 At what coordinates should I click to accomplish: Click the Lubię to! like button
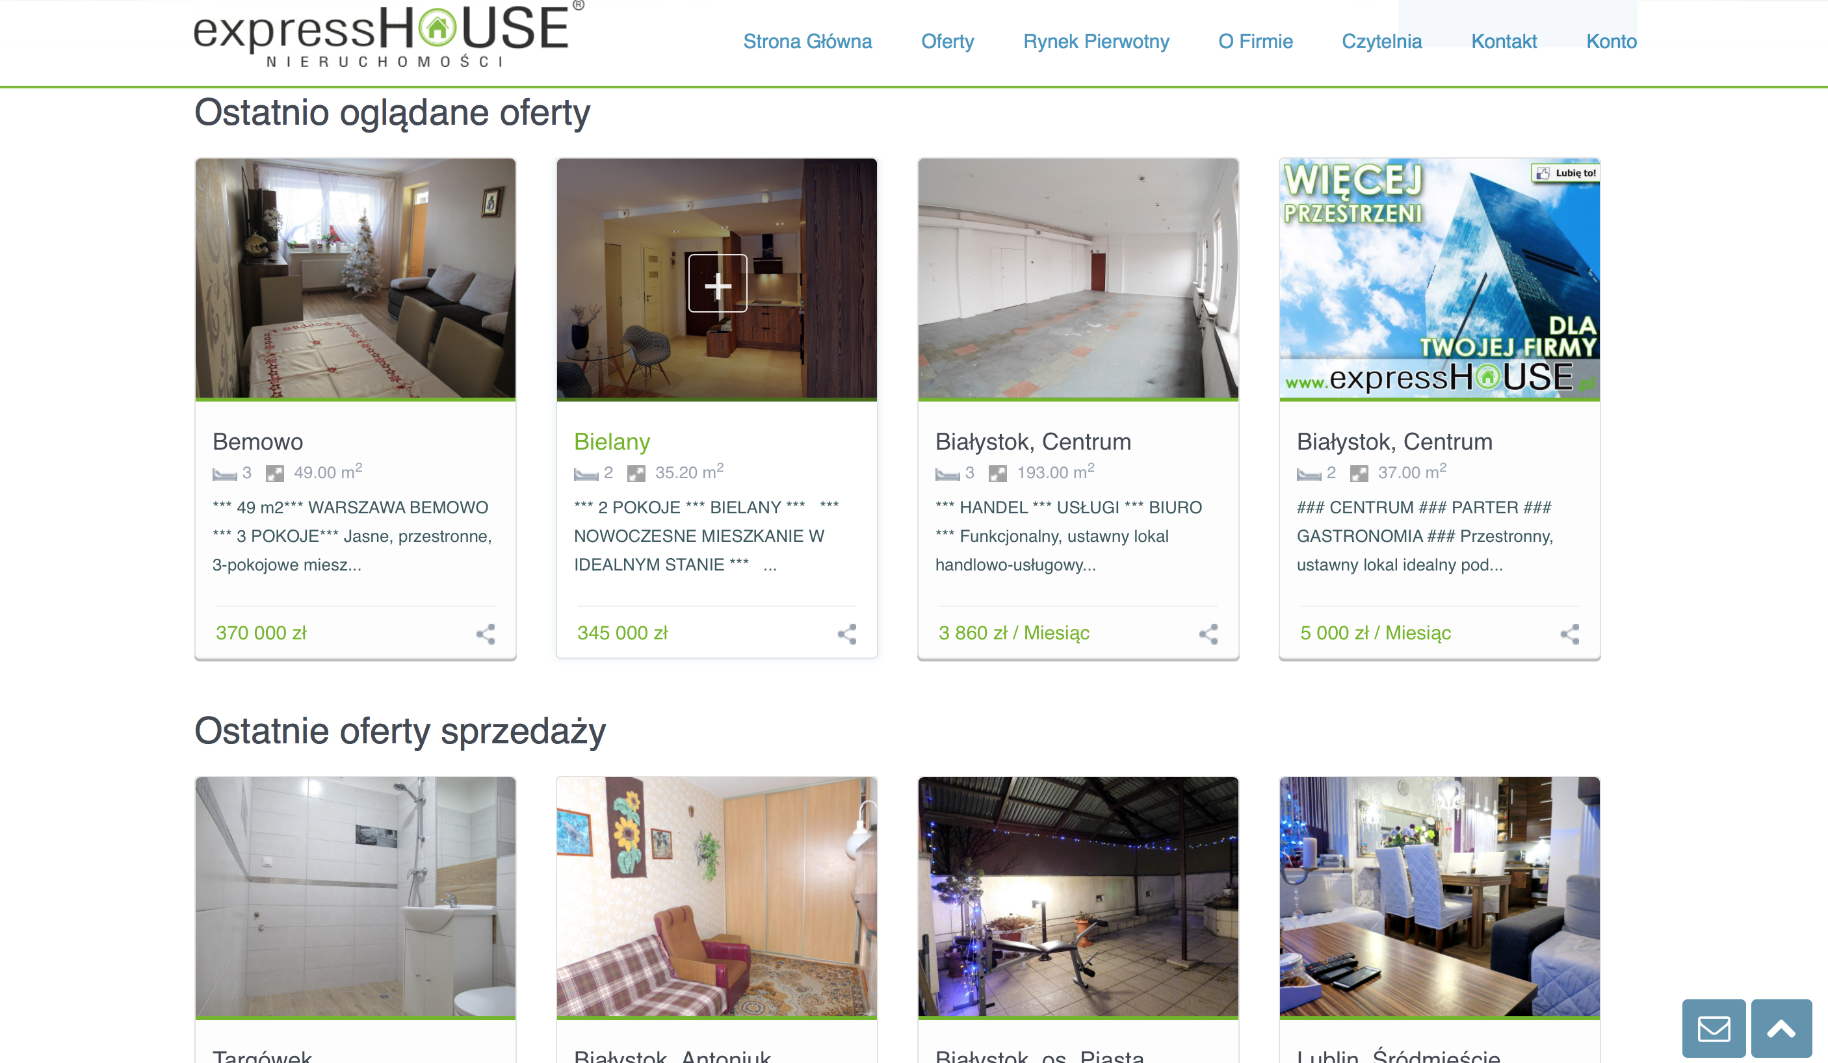1565,173
